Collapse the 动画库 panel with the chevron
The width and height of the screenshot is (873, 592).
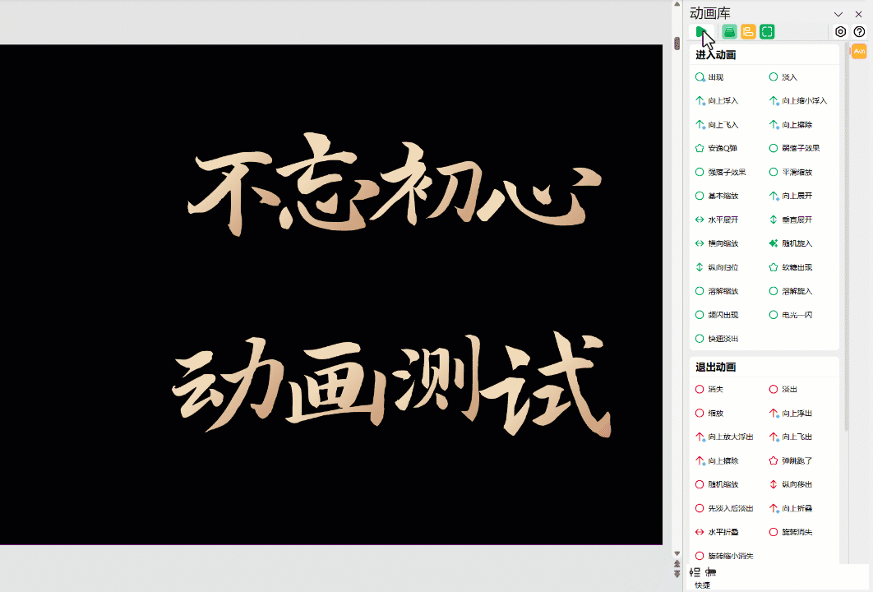click(x=838, y=13)
